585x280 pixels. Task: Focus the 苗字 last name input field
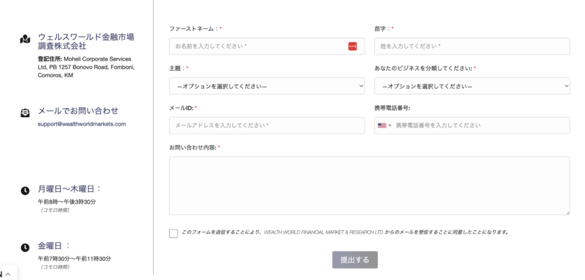472,46
